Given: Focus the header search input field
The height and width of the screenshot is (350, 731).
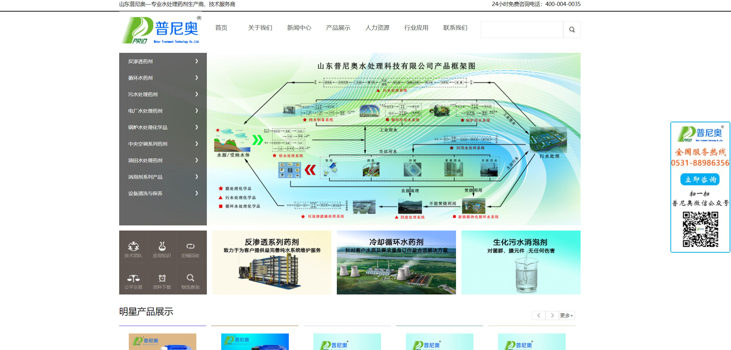Looking at the screenshot, I should pos(522,30).
